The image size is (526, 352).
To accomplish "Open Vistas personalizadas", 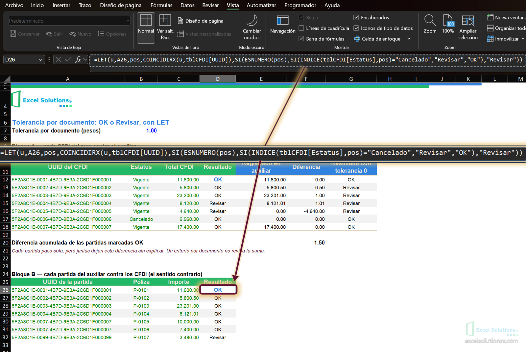I will click(204, 34).
